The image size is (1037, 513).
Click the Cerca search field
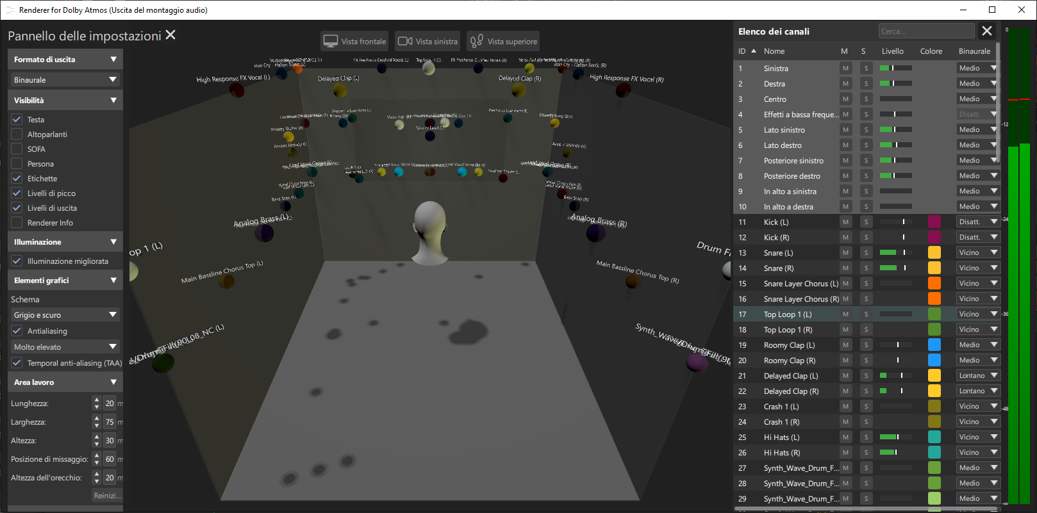pyautogui.click(x=925, y=31)
